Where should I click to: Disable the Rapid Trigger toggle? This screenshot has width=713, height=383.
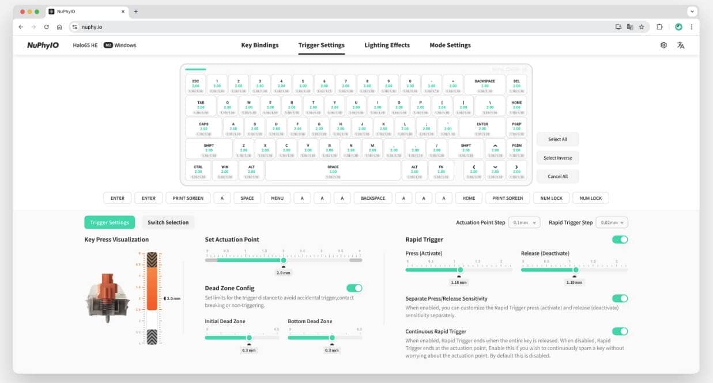point(620,240)
